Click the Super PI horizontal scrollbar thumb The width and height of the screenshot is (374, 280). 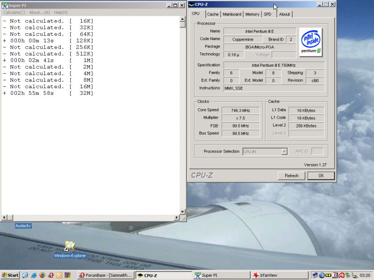click(10, 217)
